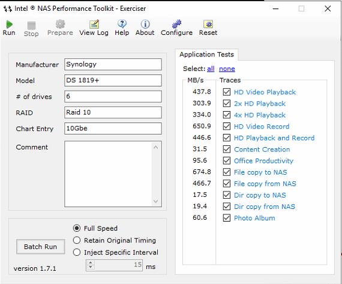Click the 650.9 MB/s value
Image resolution: width=342 pixels, height=284 pixels.
[x=202, y=126]
